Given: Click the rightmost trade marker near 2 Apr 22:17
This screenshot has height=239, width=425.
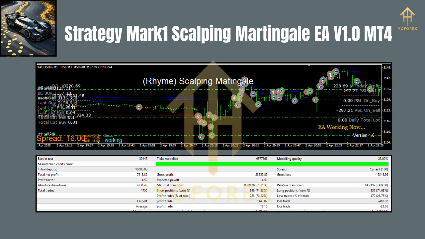Looking at the screenshot, I should pos(358,82).
